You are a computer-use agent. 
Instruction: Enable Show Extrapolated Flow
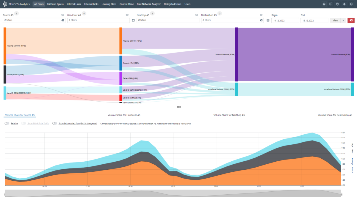tap(54, 123)
